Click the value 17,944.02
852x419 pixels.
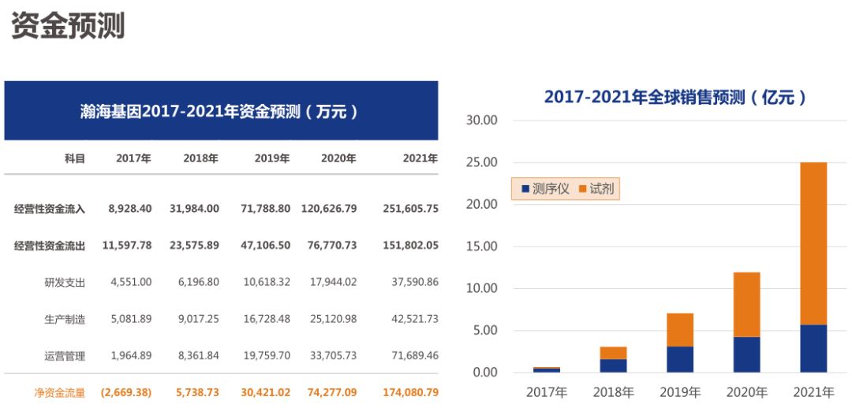coord(333,283)
